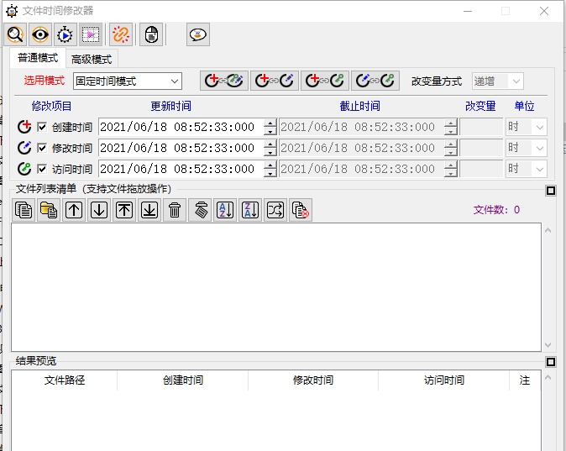Click the eye preview icon in toolbar
Viewport: 566px width, 451px height.
click(40, 34)
